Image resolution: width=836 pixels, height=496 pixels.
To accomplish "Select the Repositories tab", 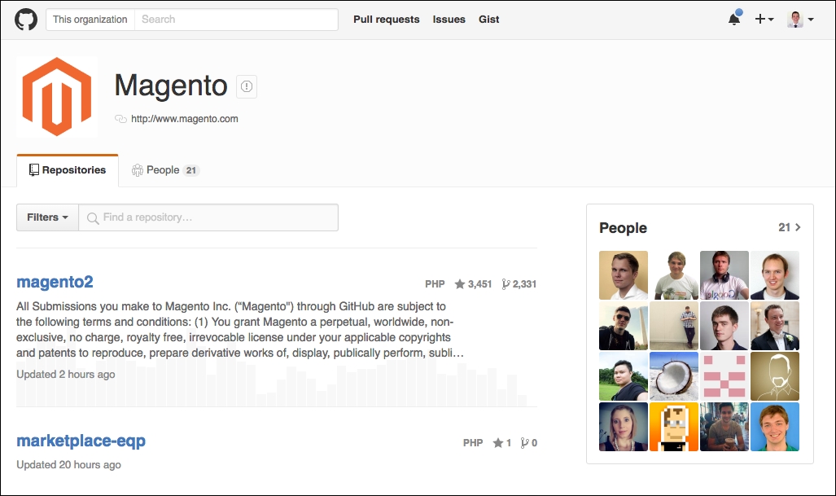I will pos(68,170).
